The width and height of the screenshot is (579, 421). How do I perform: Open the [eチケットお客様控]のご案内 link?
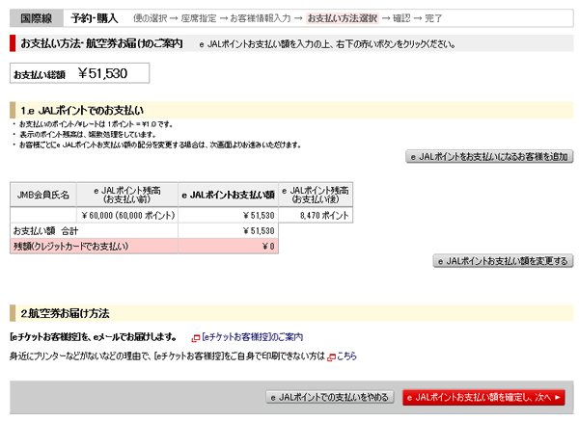point(252,337)
